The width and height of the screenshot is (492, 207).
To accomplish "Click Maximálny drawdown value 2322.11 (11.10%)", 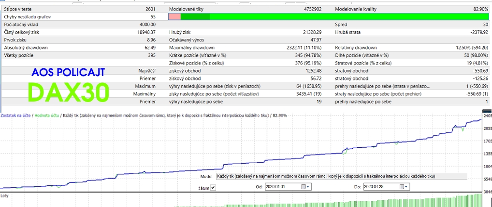I will coord(304,48).
